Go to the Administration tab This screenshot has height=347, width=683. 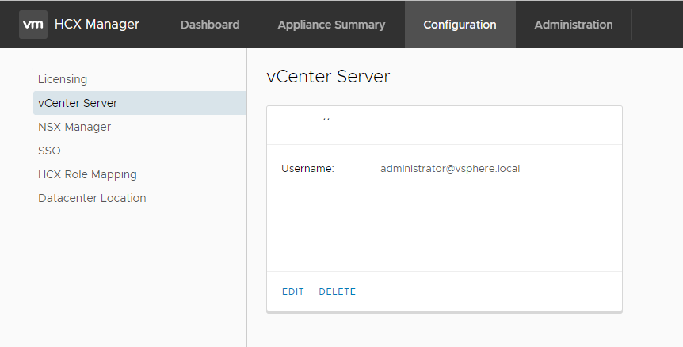[x=573, y=25]
